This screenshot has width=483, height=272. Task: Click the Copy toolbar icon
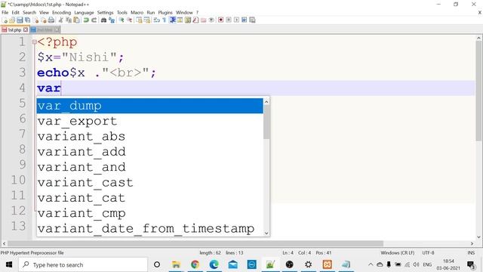coord(69,20)
